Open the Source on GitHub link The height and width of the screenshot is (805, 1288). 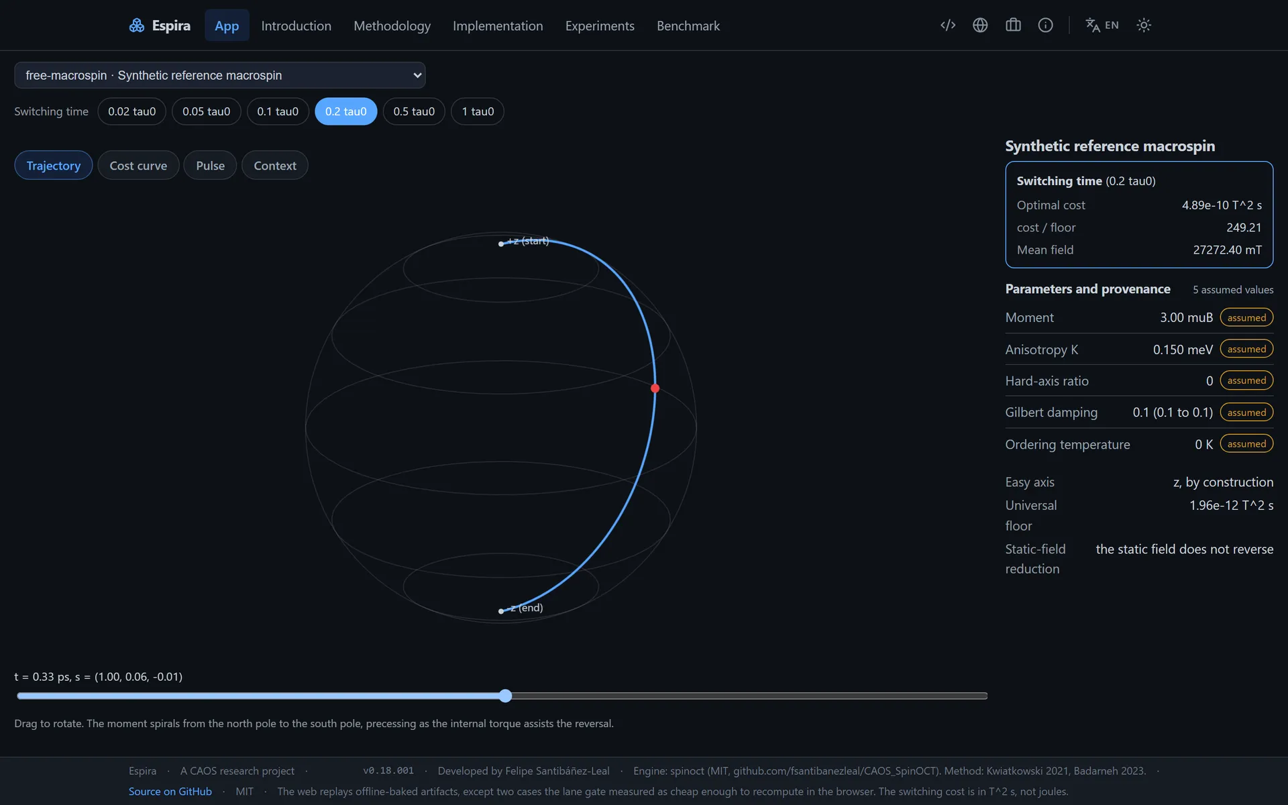pyautogui.click(x=170, y=792)
